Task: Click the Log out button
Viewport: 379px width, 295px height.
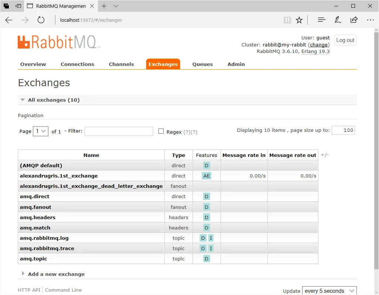Action: [x=345, y=40]
